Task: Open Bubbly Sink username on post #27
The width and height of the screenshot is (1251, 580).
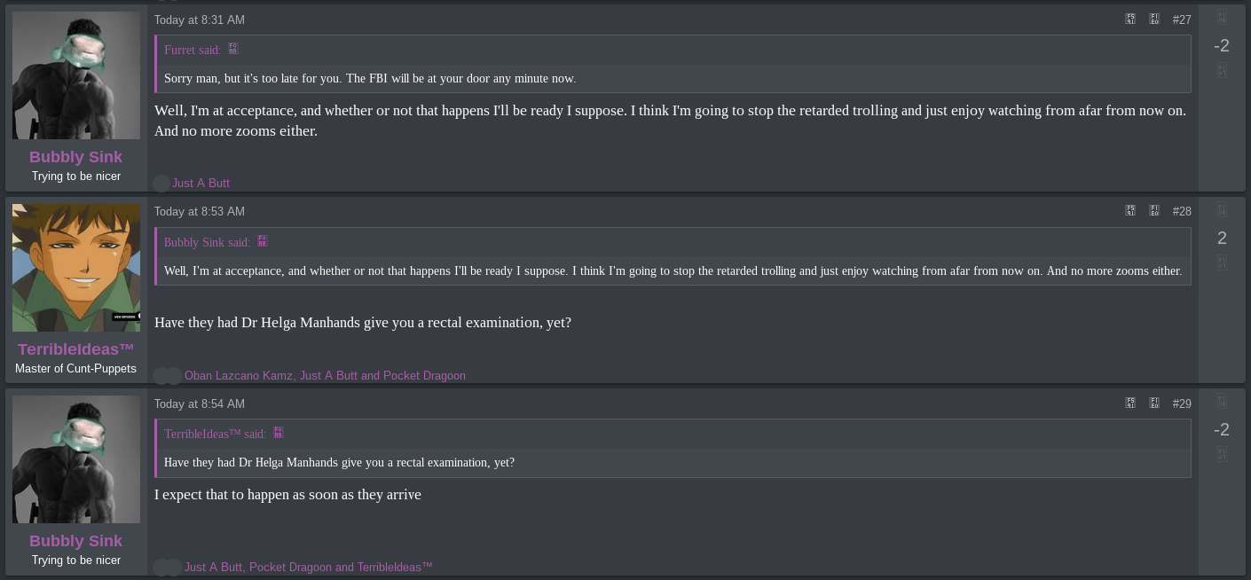Action: (x=76, y=157)
